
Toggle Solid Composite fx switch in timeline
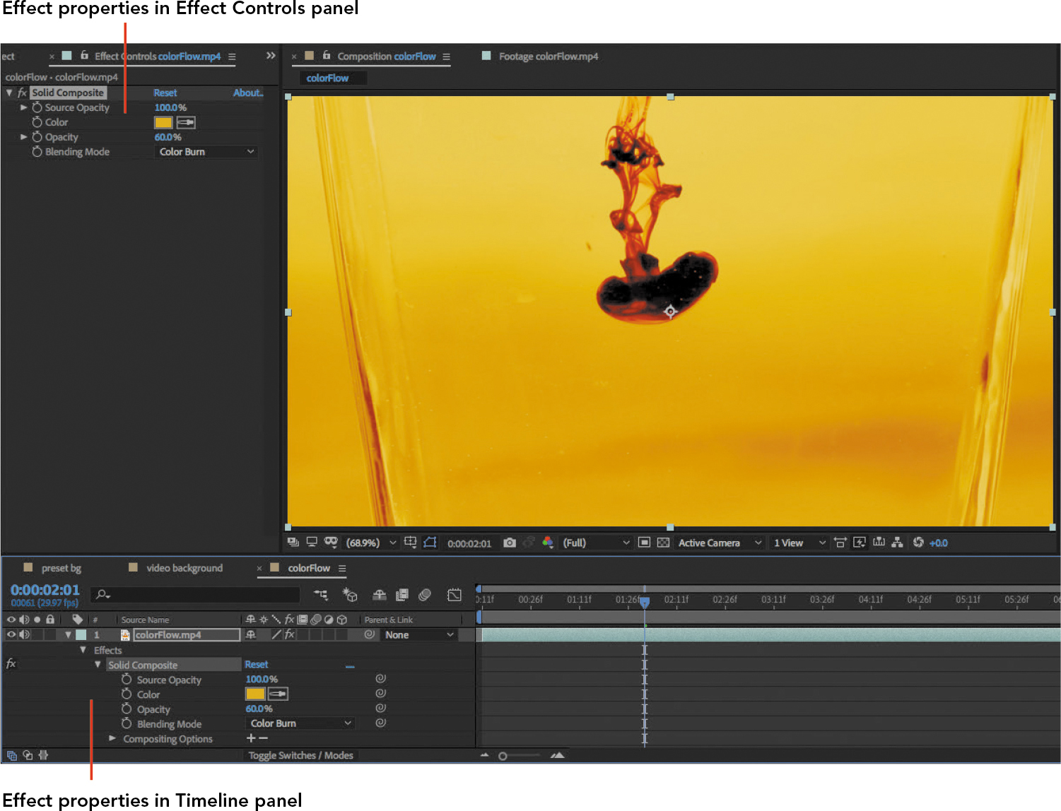click(x=11, y=663)
